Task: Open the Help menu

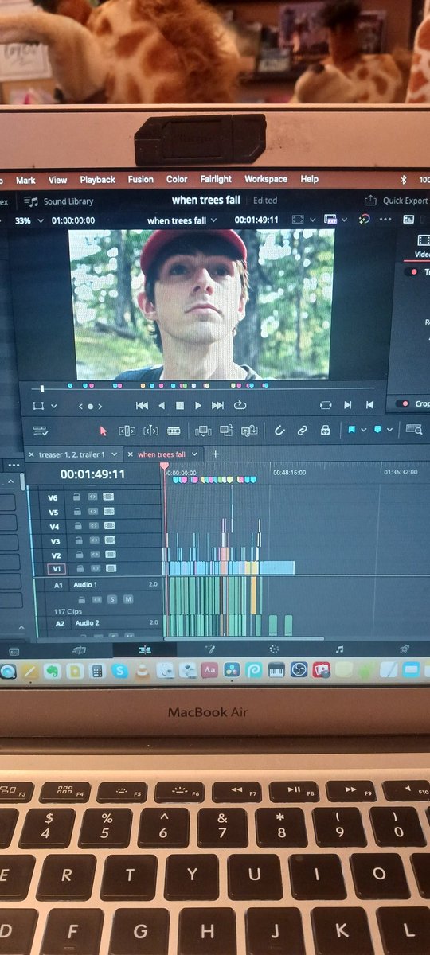Action: tap(309, 179)
